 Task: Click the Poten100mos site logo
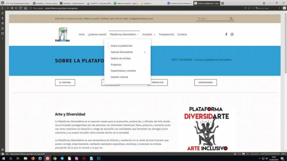tap(62, 35)
